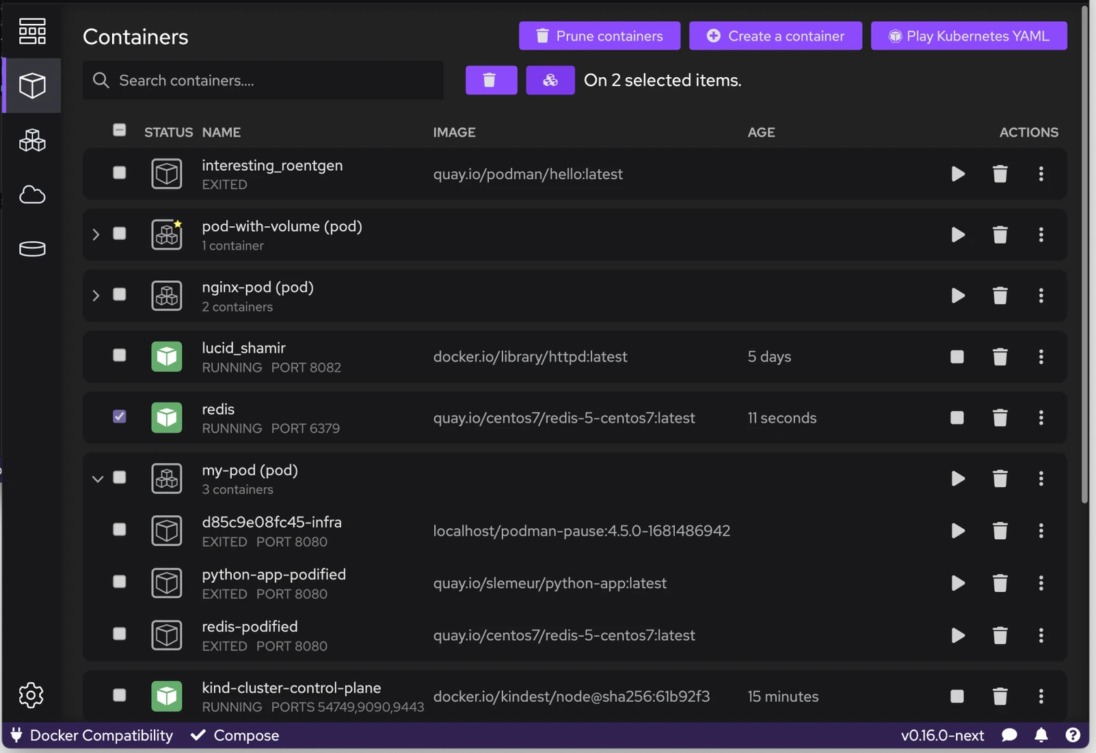Open more actions menu for python-app-podified
1096x753 pixels.
click(1041, 583)
